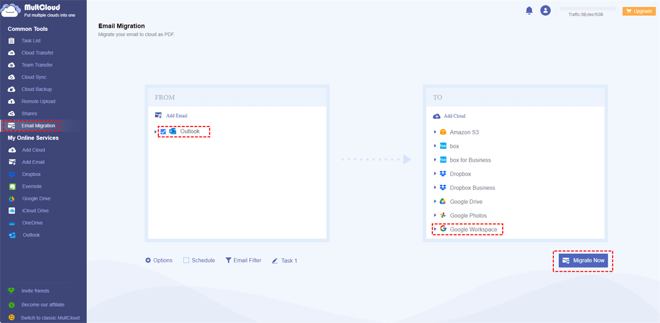Select Dropbox Business in TO list
660x323 pixels.
[x=472, y=188]
